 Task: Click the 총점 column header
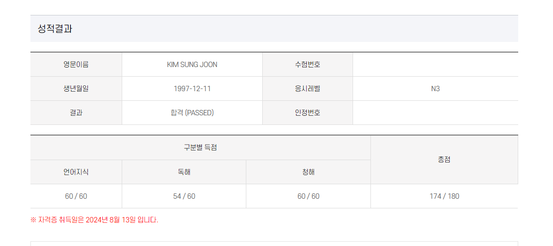pyautogui.click(x=444, y=160)
